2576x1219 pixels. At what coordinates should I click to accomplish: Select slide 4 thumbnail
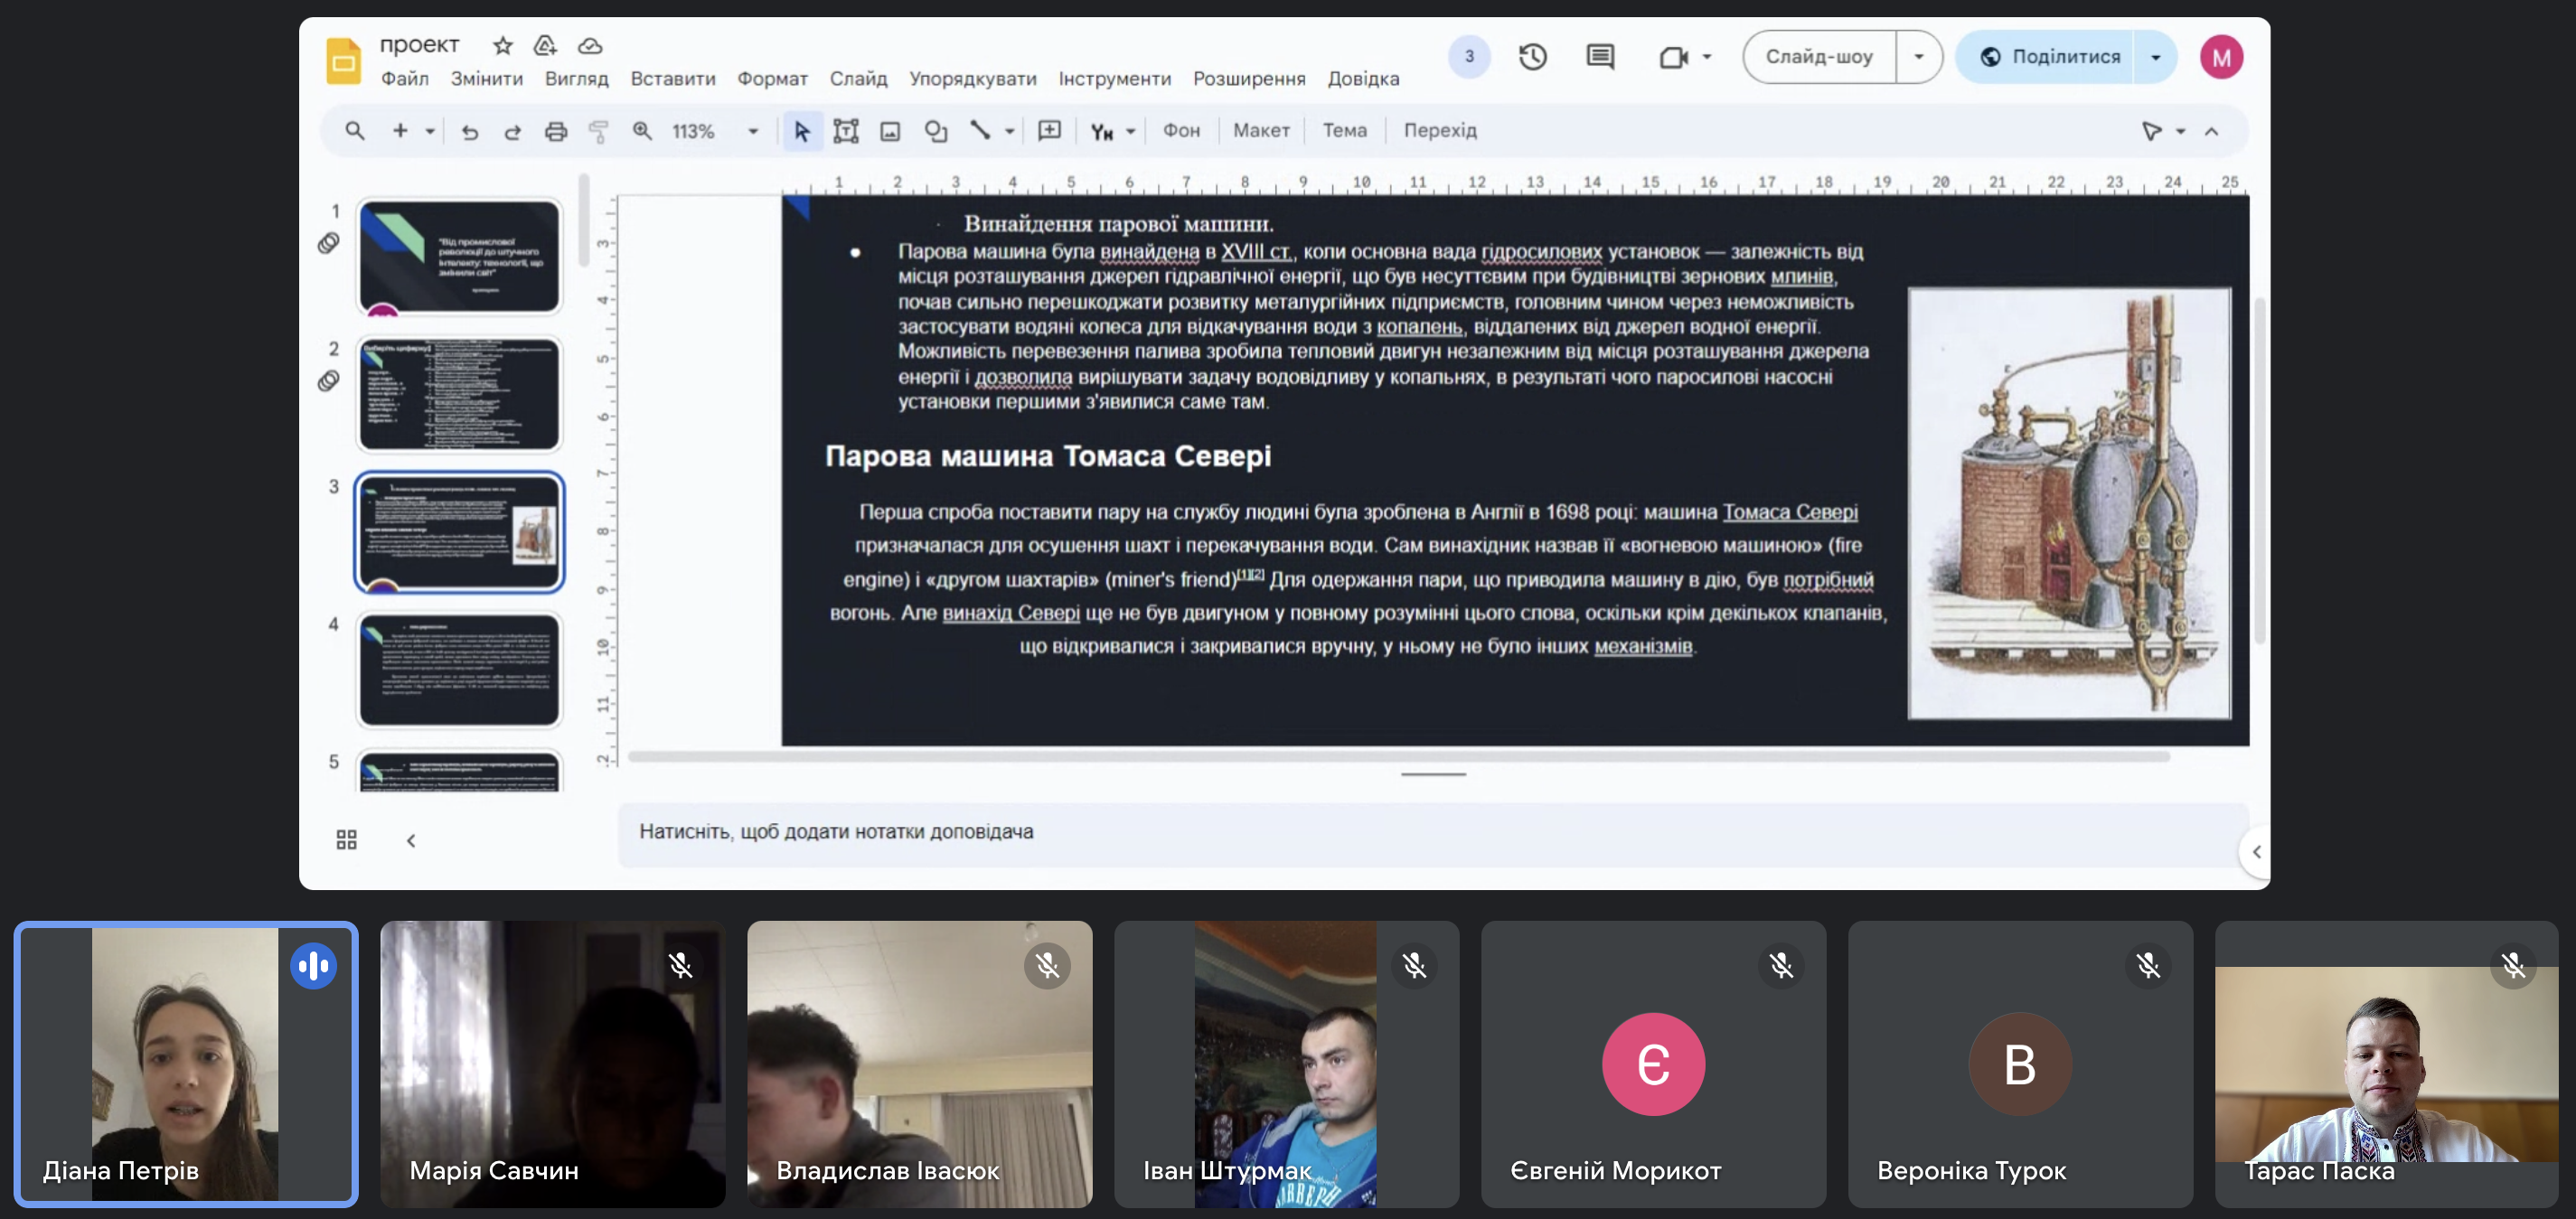pyautogui.click(x=459, y=669)
